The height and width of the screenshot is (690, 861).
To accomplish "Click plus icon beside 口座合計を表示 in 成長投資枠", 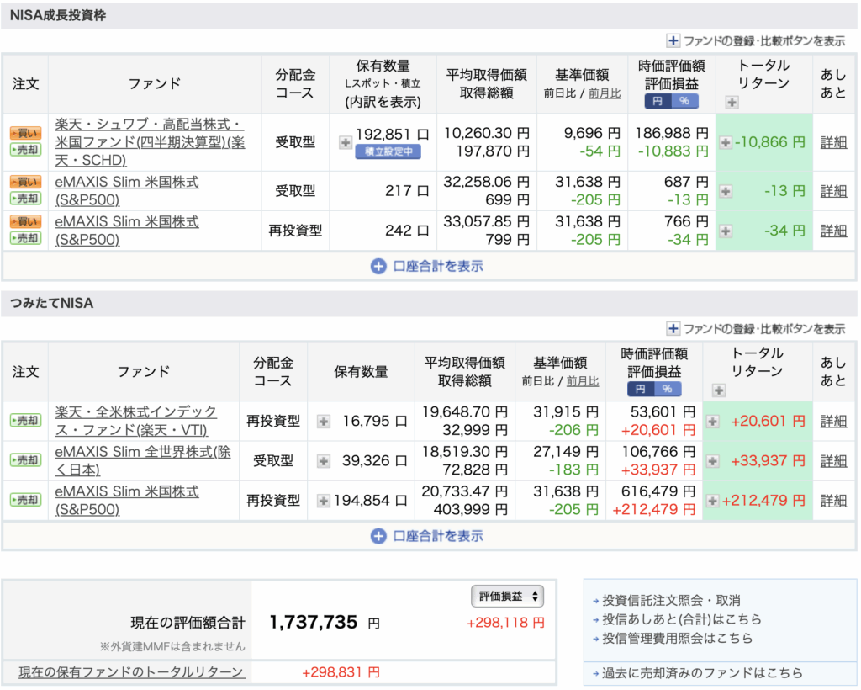I will pyautogui.click(x=378, y=267).
